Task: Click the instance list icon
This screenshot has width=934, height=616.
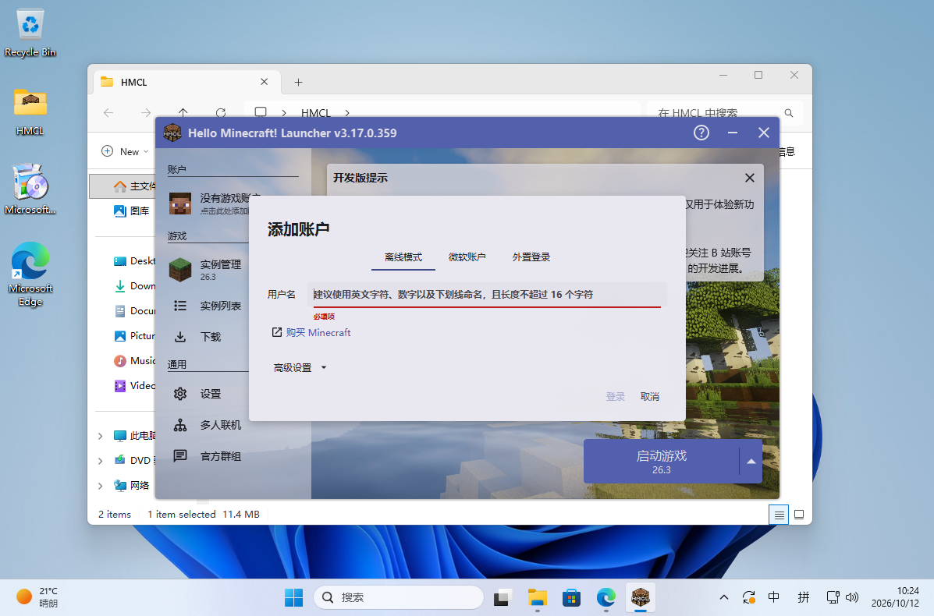Action: [x=180, y=306]
